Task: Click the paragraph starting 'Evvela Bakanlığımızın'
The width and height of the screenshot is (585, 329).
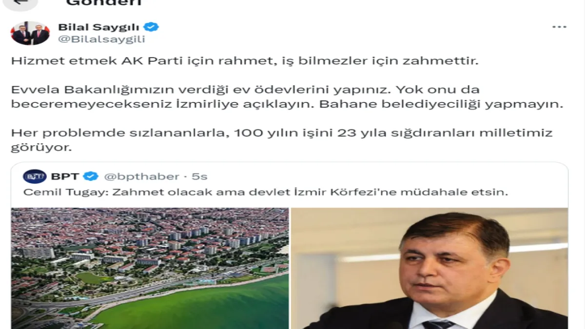Action: 287,97
